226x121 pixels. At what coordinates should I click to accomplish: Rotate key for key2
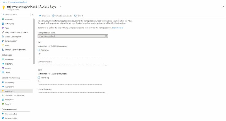tap(44, 78)
